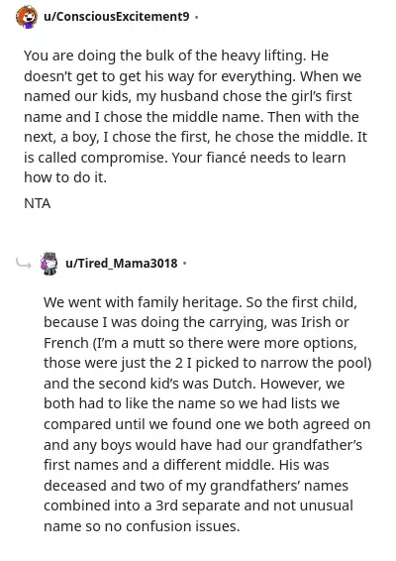The image size is (396, 561).
Task: Click the line starting "deceased and two of my"
Action: pos(196,486)
